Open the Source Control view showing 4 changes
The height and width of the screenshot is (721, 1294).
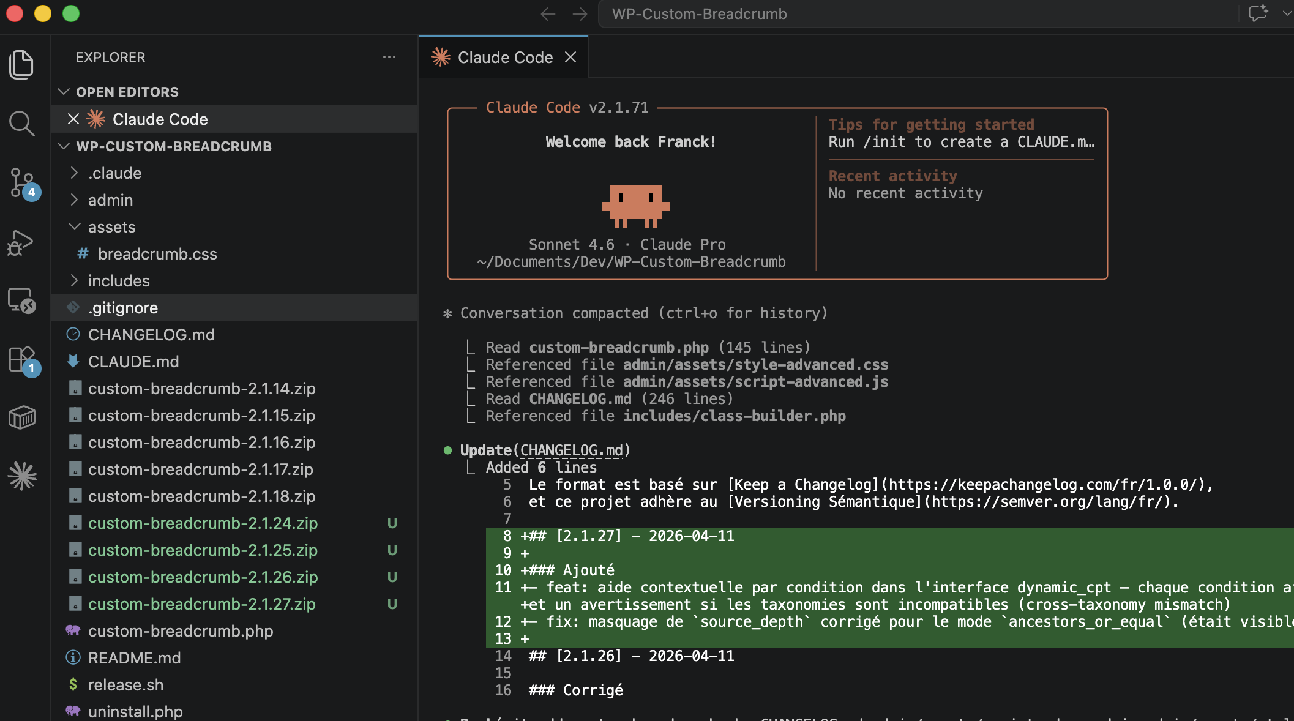[x=21, y=182]
